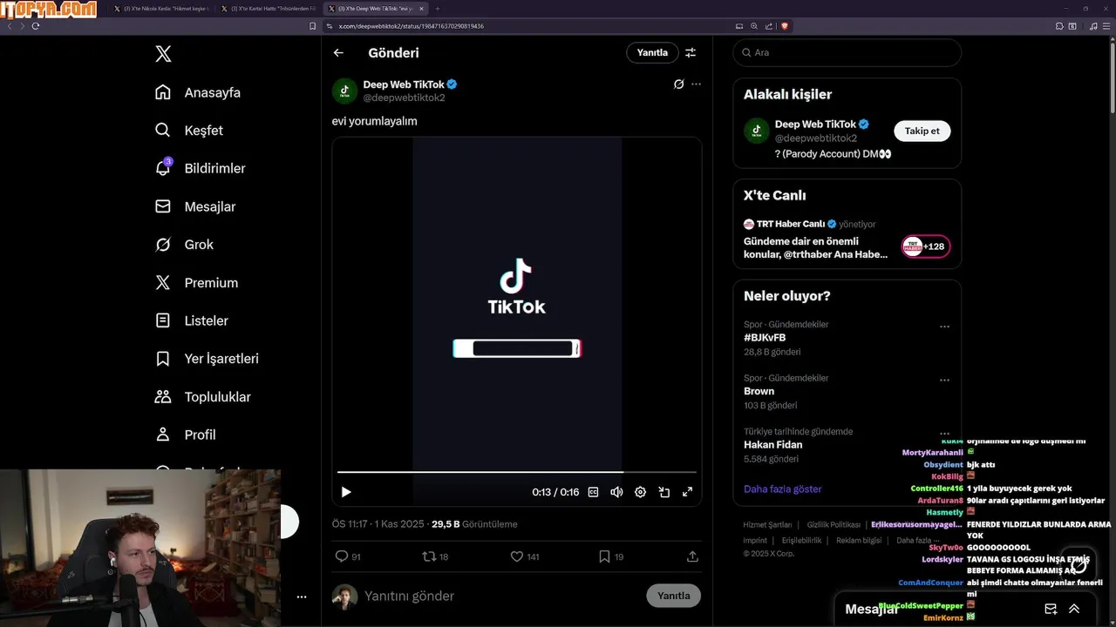Open the Premium sidebar item
This screenshot has height=627, width=1116.
point(196,283)
